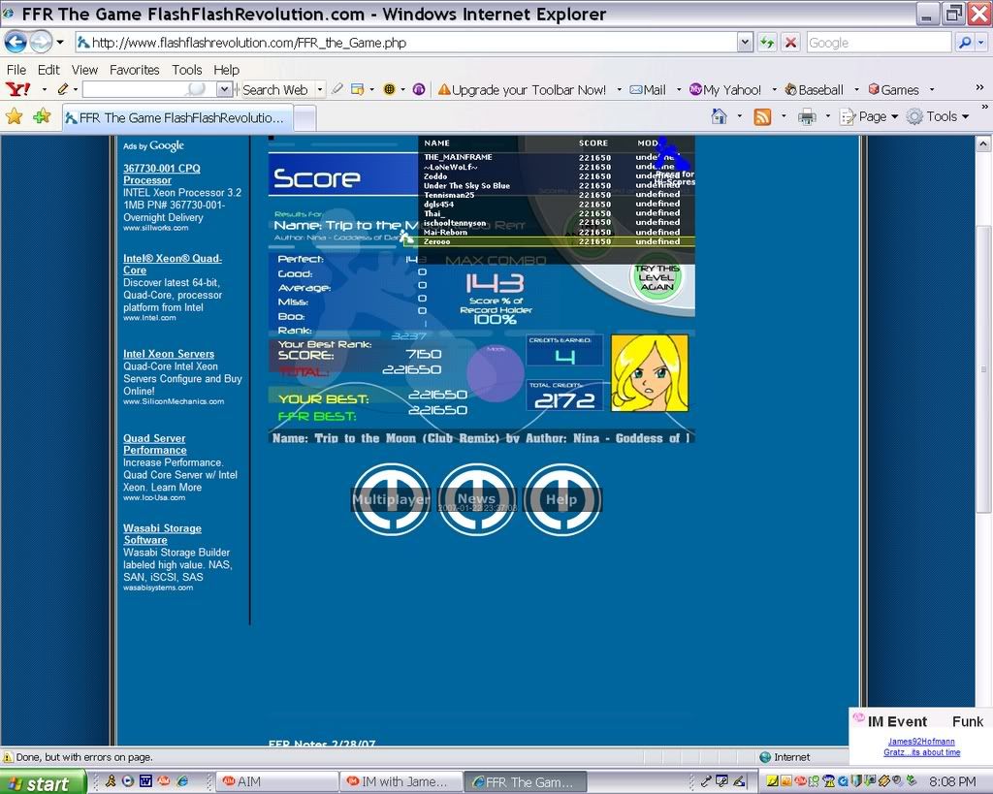Click the Print icon in command bar
Screen dimensions: 993x794
click(x=806, y=116)
